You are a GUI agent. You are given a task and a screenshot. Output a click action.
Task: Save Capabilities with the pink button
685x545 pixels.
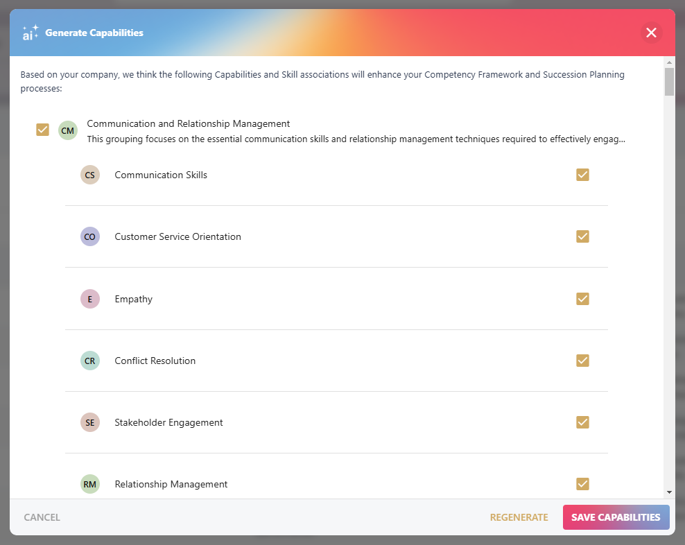[616, 517]
